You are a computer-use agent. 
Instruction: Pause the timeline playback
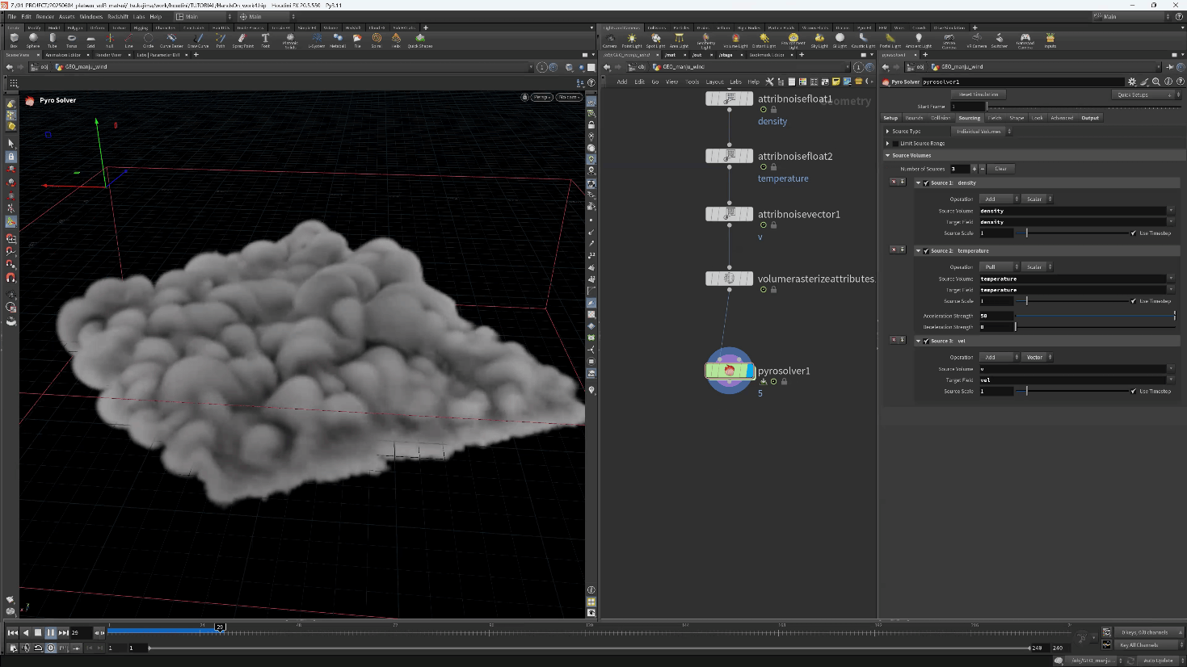(50, 632)
